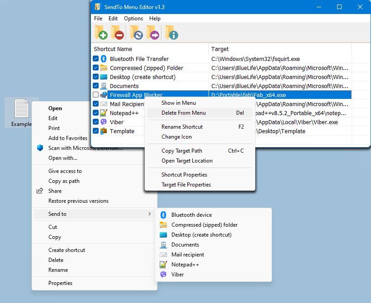Click Bluetooth icon in Send to submenu
Viewport: 371px width, 303px height.
click(x=163, y=214)
